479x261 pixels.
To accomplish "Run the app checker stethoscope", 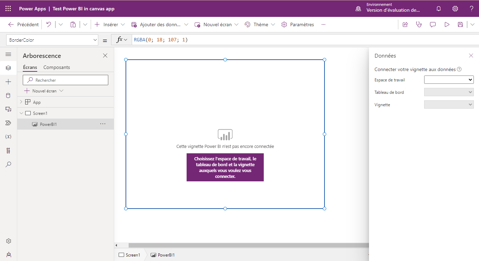I will [419, 24].
